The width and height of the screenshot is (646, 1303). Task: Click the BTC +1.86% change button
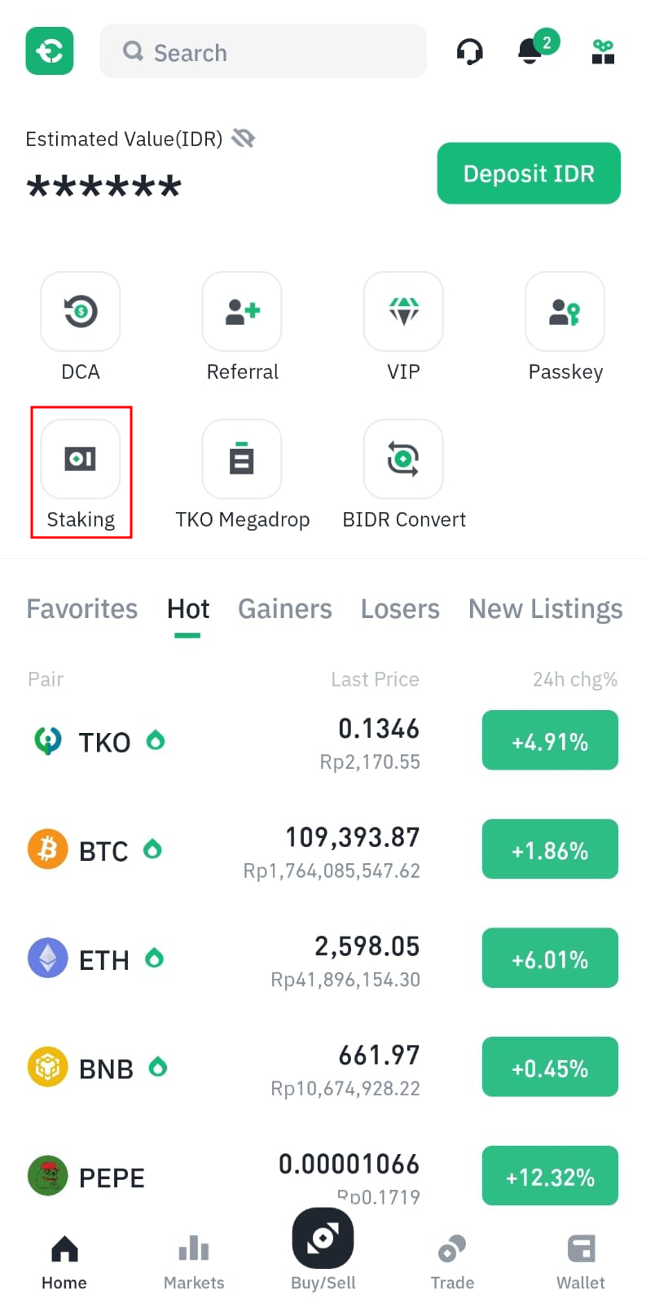[550, 849]
